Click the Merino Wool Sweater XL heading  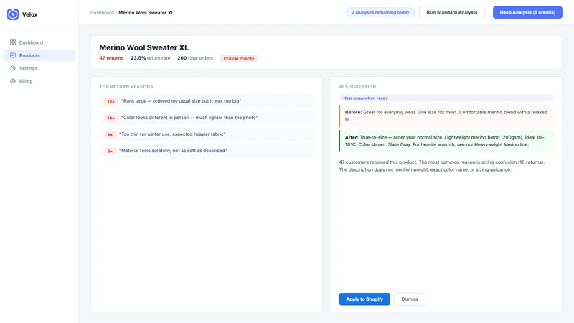[x=144, y=47]
